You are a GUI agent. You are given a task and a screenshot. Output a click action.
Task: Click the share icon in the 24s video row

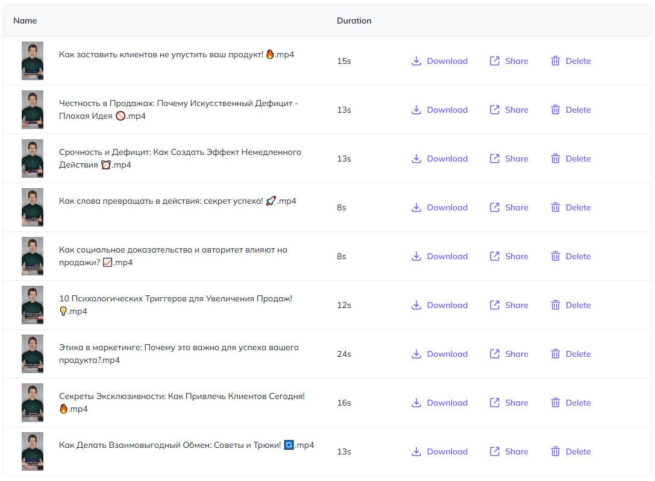tap(495, 354)
